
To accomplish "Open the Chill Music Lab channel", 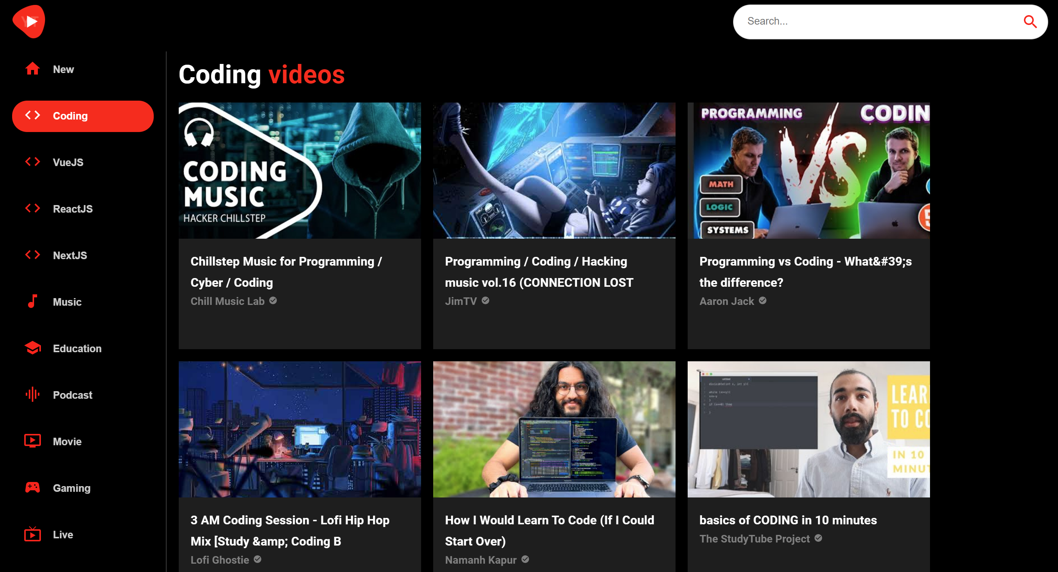I will [x=228, y=301].
